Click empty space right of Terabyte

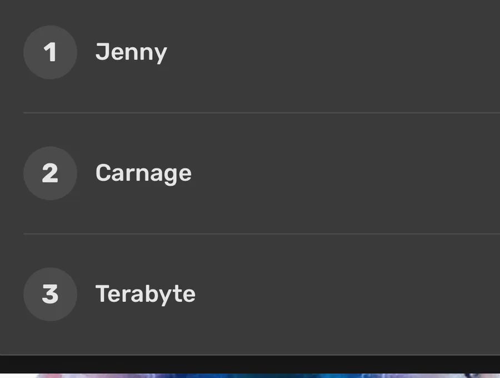click(x=348, y=294)
